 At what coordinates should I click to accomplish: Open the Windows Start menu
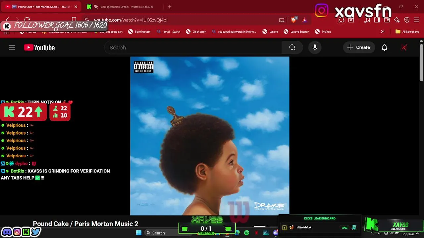click(139, 233)
